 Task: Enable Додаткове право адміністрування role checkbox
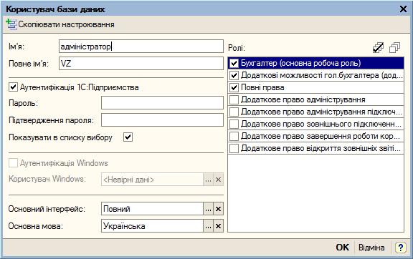coord(234,99)
